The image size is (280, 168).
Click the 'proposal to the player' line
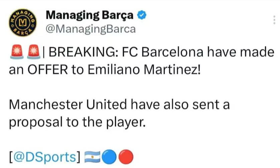77,123
